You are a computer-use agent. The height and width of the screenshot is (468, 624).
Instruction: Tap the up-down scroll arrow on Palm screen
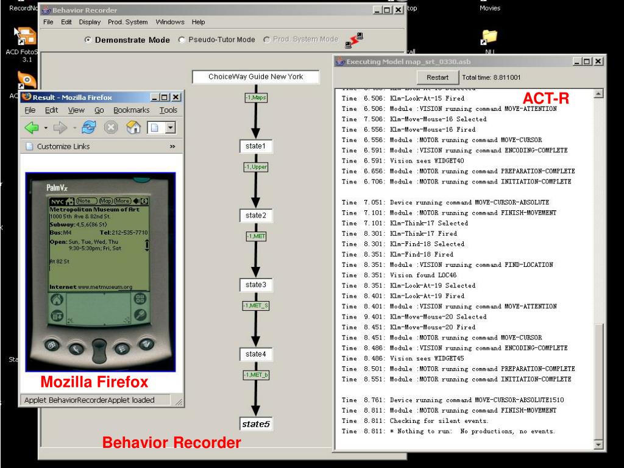[x=147, y=245]
